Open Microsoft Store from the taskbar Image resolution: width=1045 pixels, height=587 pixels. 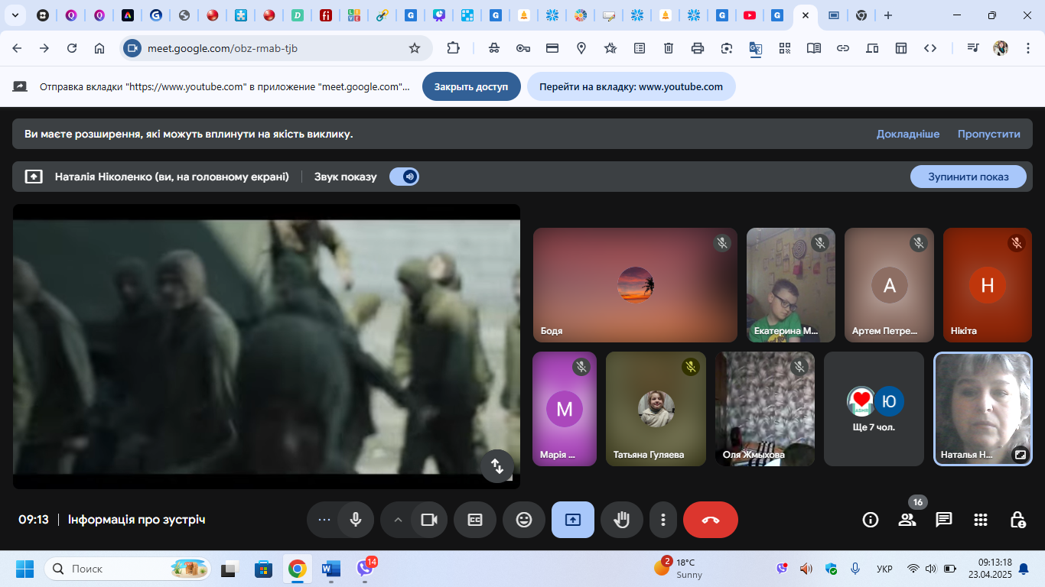(x=263, y=569)
